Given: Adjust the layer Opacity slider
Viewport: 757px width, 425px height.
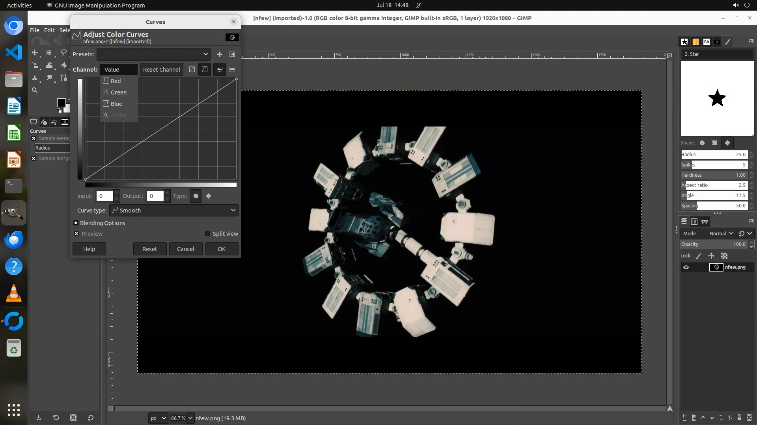Looking at the screenshot, I should tap(714, 244).
